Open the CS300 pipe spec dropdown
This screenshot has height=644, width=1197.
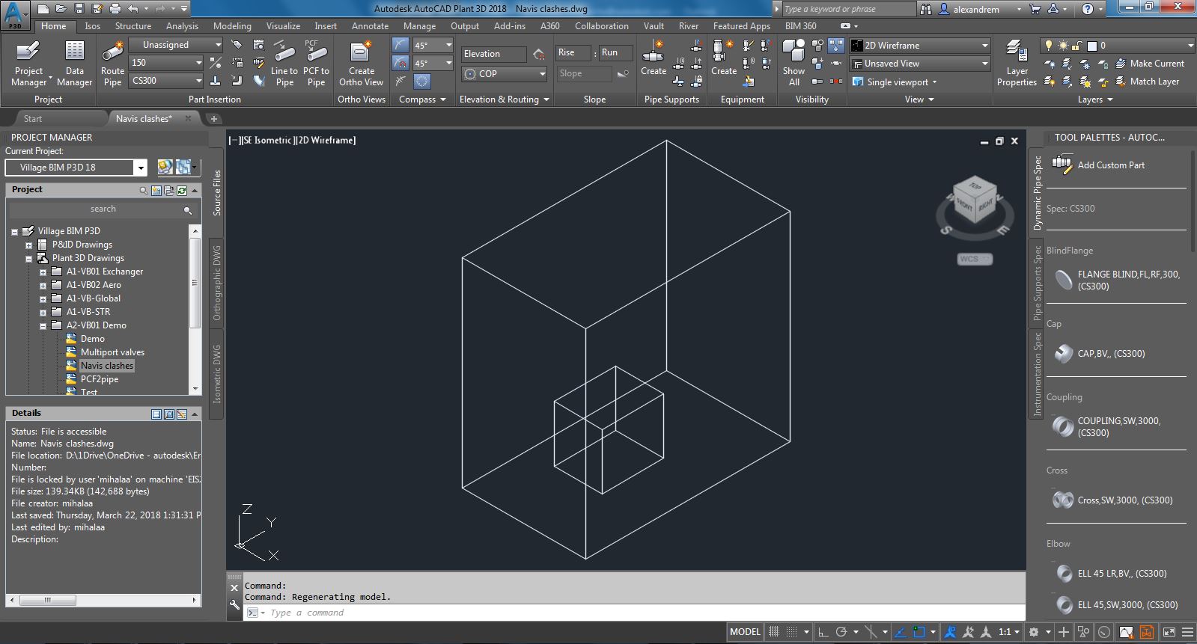click(165, 81)
